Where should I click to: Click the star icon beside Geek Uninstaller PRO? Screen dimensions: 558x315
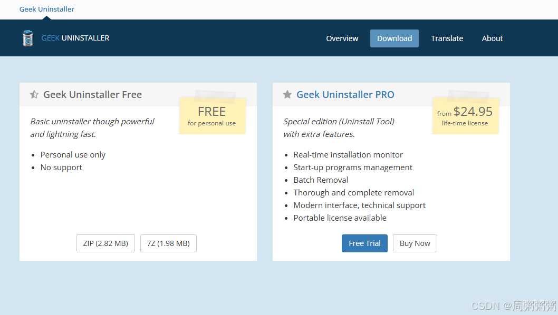click(287, 95)
